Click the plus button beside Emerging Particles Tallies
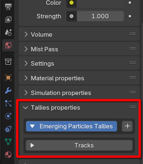The width and height of the screenshot is (143, 164). (127, 126)
